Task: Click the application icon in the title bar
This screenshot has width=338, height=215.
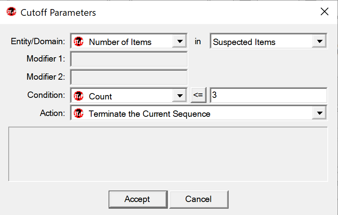Action: tap(11, 11)
